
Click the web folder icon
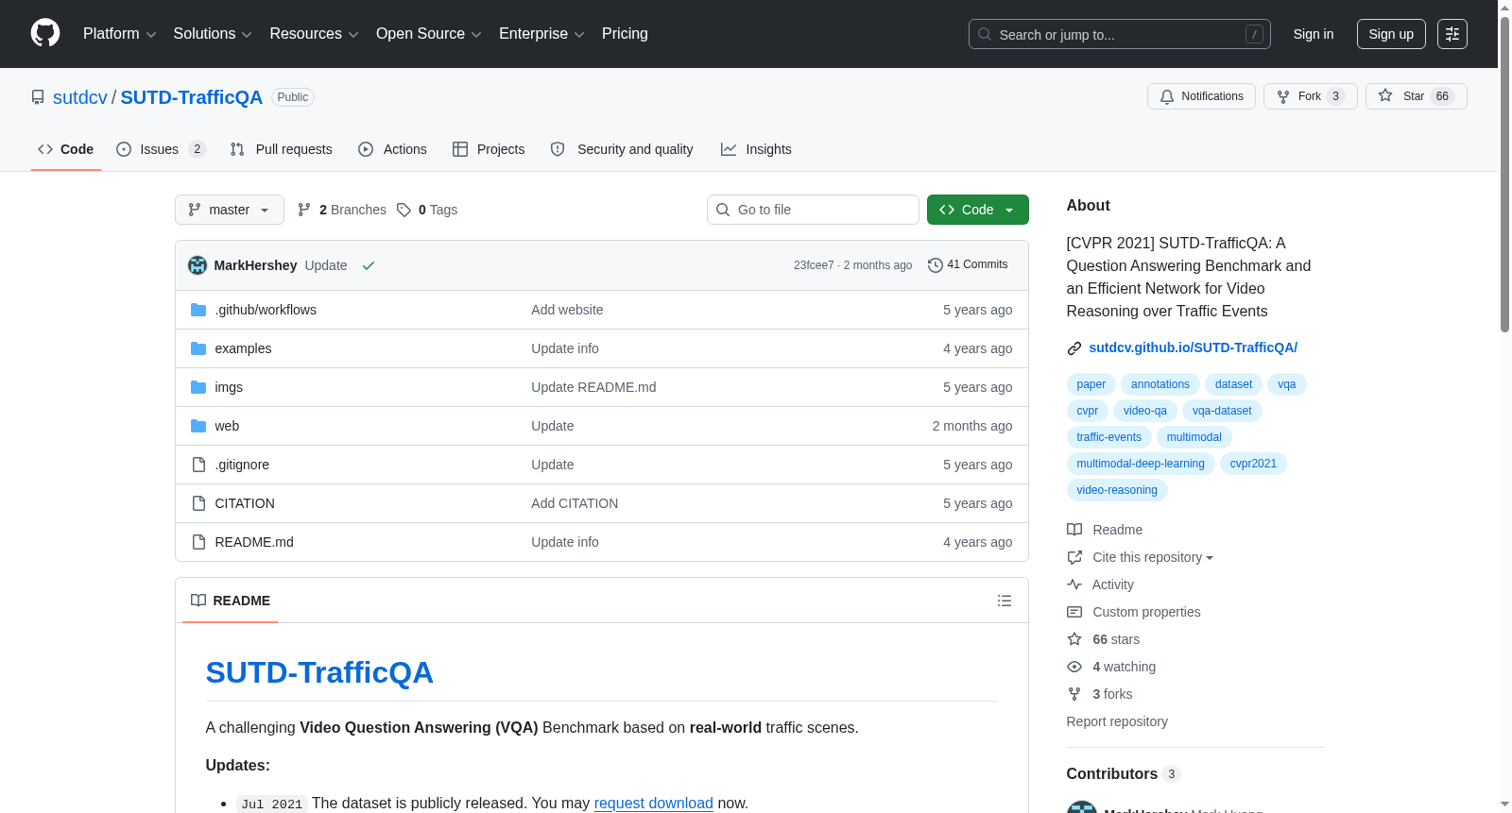pos(198,426)
